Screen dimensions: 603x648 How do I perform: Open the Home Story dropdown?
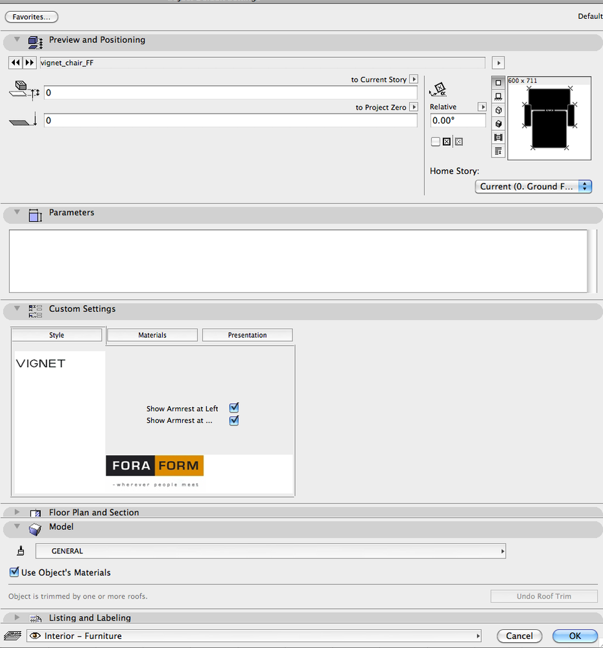click(x=533, y=186)
